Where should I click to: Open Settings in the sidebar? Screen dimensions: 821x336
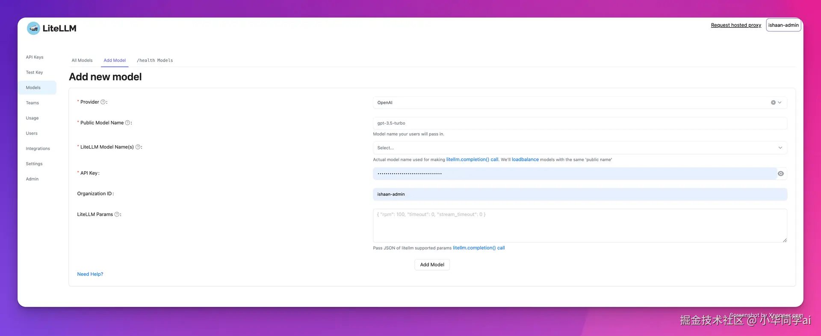[x=34, y=164]
